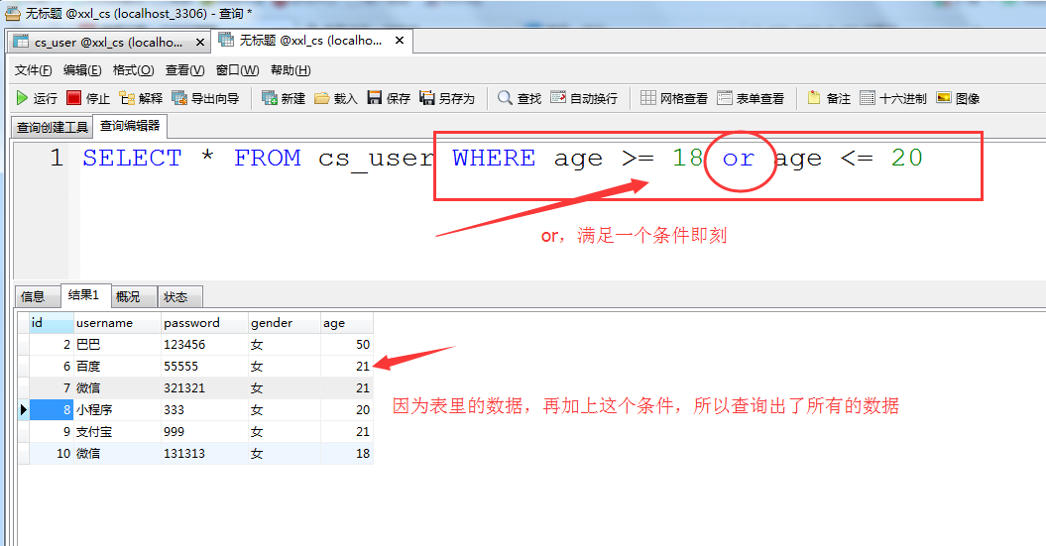Click the age column header

346,323
